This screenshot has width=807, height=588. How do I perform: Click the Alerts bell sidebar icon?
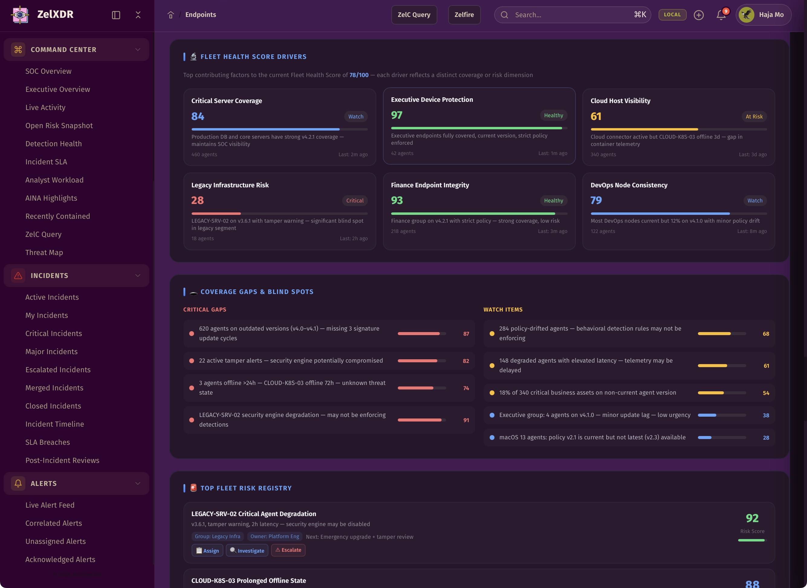(x=18, y=483)
